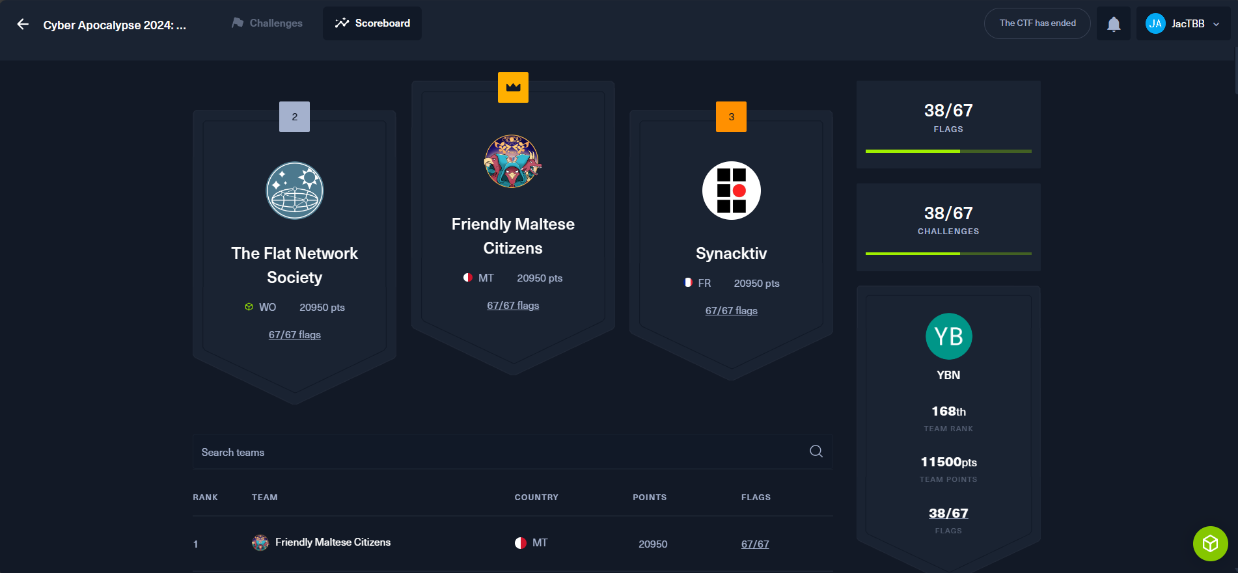The height and width of the screenshot is (573, 1238).
Task: Click the Synacktiv team name
Action: (732, 253)
